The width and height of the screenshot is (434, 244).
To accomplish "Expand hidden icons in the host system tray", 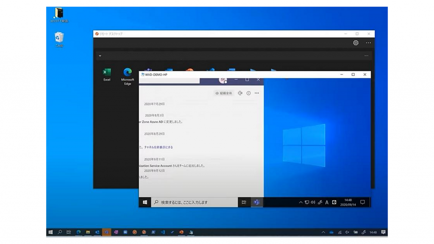I will [x=323, y=232].
